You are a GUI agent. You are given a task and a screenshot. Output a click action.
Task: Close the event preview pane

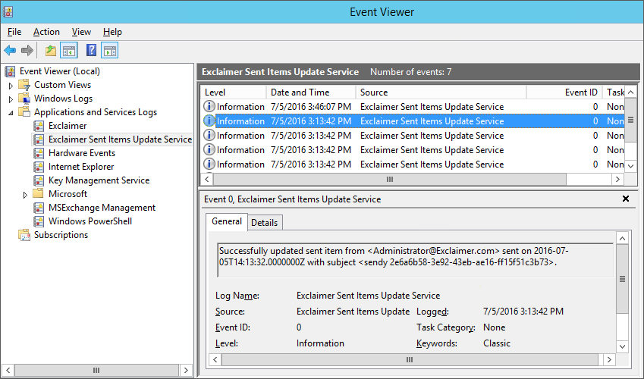click(626, 199)
